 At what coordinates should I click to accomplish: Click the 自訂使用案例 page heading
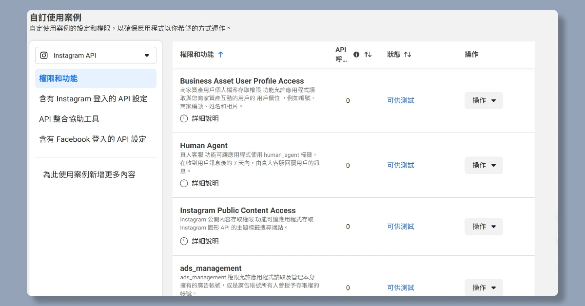pos(56,18)
